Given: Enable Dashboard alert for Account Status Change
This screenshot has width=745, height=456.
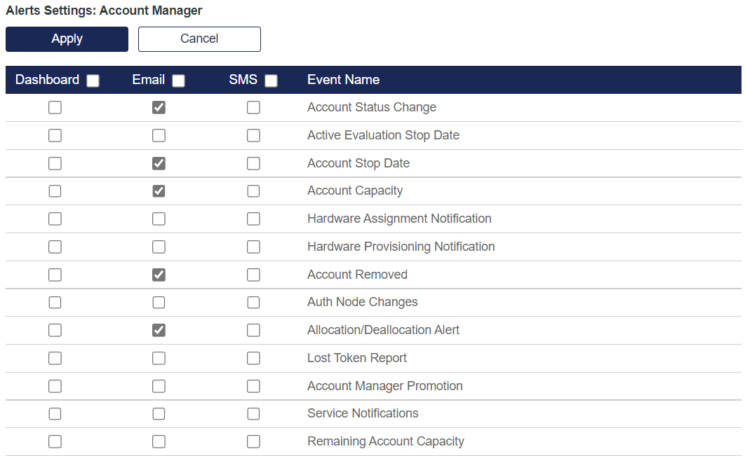Looking at the screenshot, I should [x=55, y=107].
